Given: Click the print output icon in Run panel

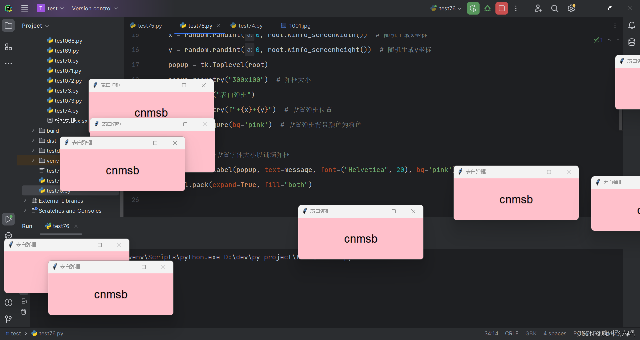Looking at the screenshot, I should [x=24, y=301].
